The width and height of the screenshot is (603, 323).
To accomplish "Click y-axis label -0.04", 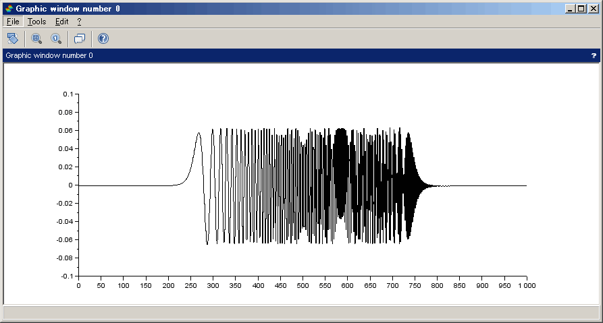I will (64, 222).
